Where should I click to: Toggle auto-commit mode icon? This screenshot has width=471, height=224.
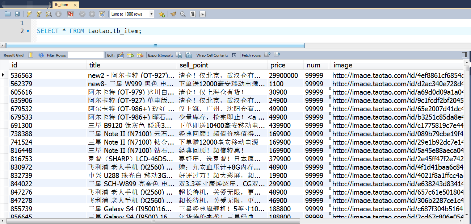coord(102,14)
